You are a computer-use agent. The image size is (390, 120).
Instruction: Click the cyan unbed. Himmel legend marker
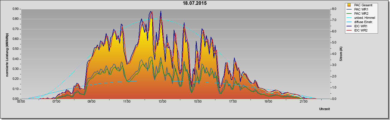(349, 18)
